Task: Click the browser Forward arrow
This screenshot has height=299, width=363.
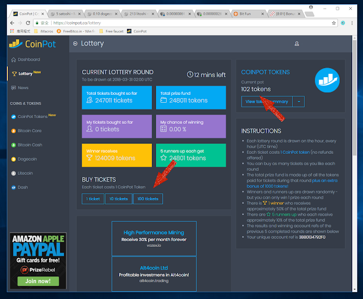Action: pos(20,23)
